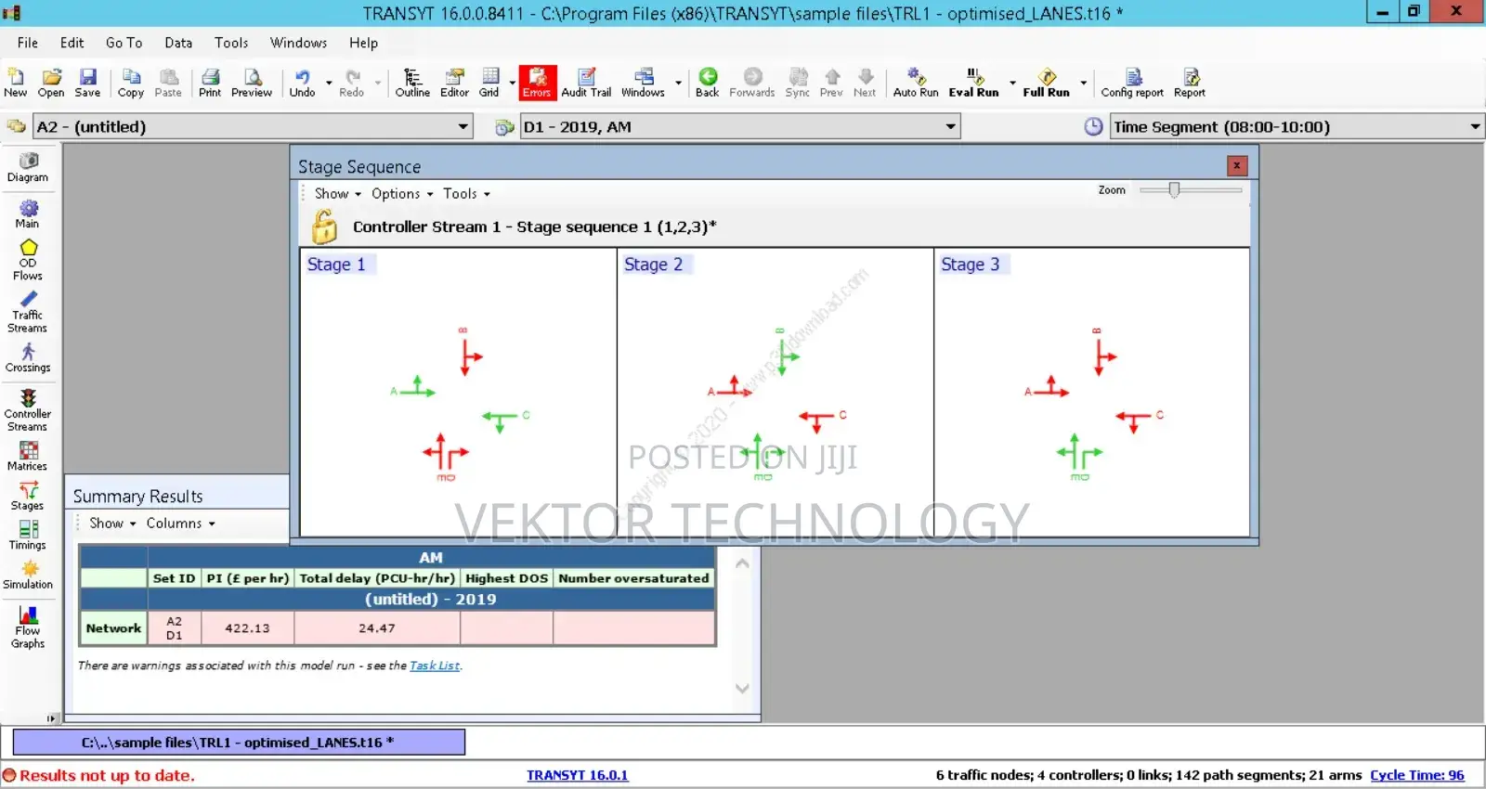
Task: Open the Show dropdown in Stage Sequence
Action: [x=337, y=194]
